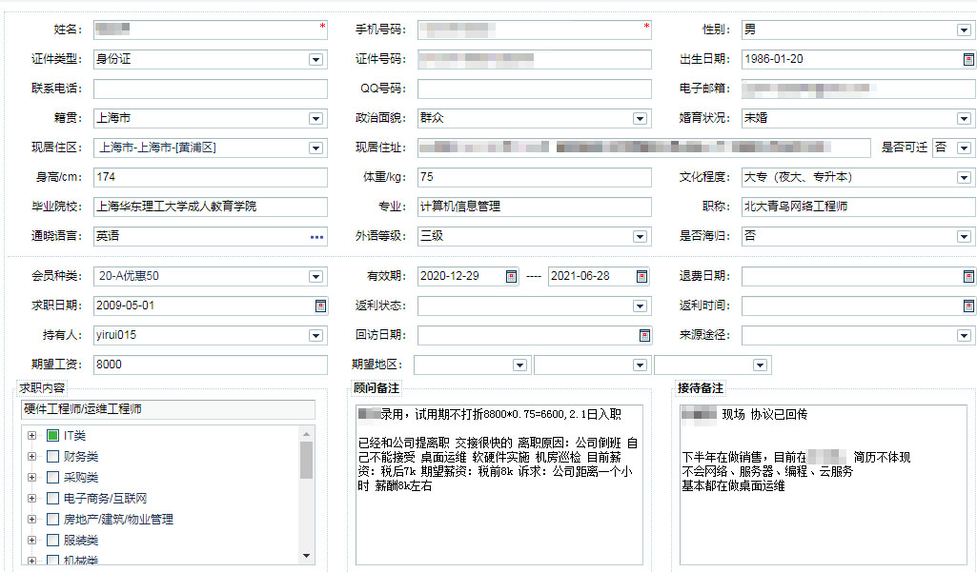Open the 求职日期 calendar picker
Screen dimensions: 977x572
[x=320, y=306]
